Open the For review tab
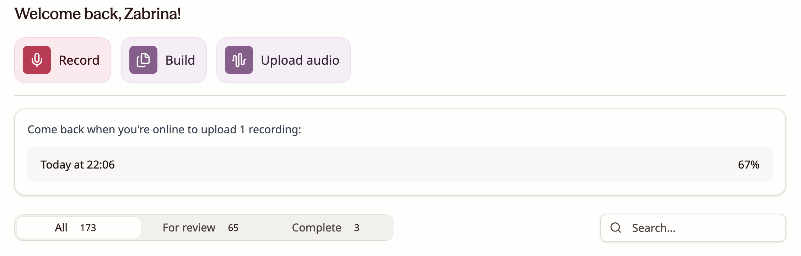 click(x=189, y=228)
